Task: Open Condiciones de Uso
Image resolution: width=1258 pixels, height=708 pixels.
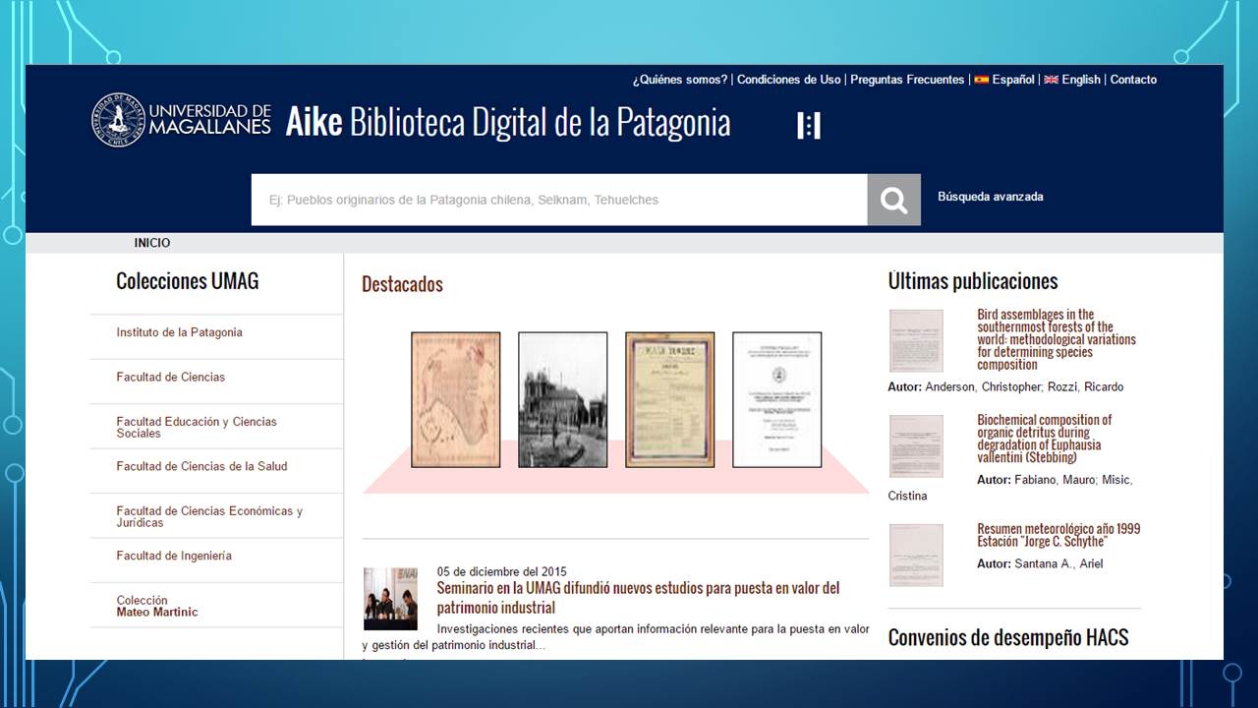Action: click(x=788, y=80)
